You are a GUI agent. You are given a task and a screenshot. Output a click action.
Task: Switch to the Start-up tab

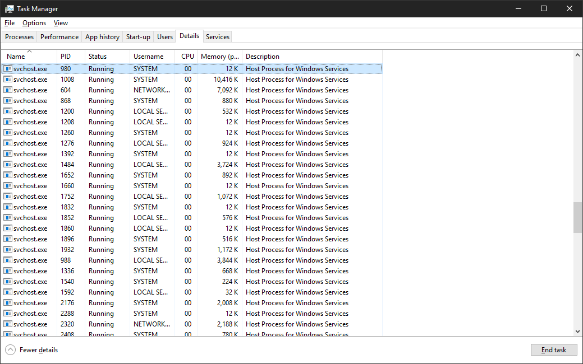(138, 37)
